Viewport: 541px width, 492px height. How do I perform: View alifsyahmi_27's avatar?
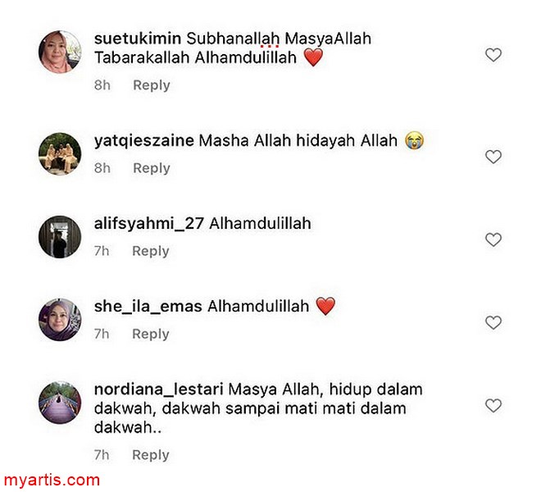tap(60, 237)
